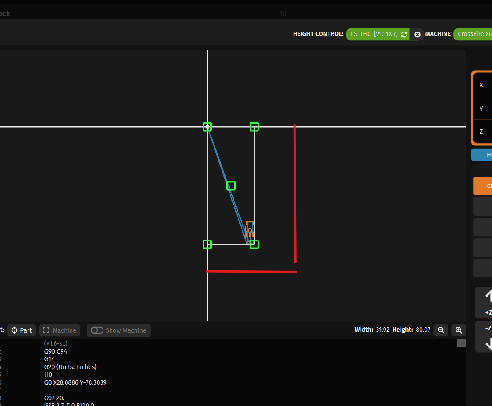492x406 pixels.
Task: Click the X coordinate readout
Action: pyautogui.click(x=484, y=85)
